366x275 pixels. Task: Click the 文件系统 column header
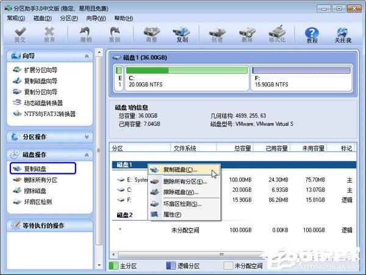(x=194, y=148)
